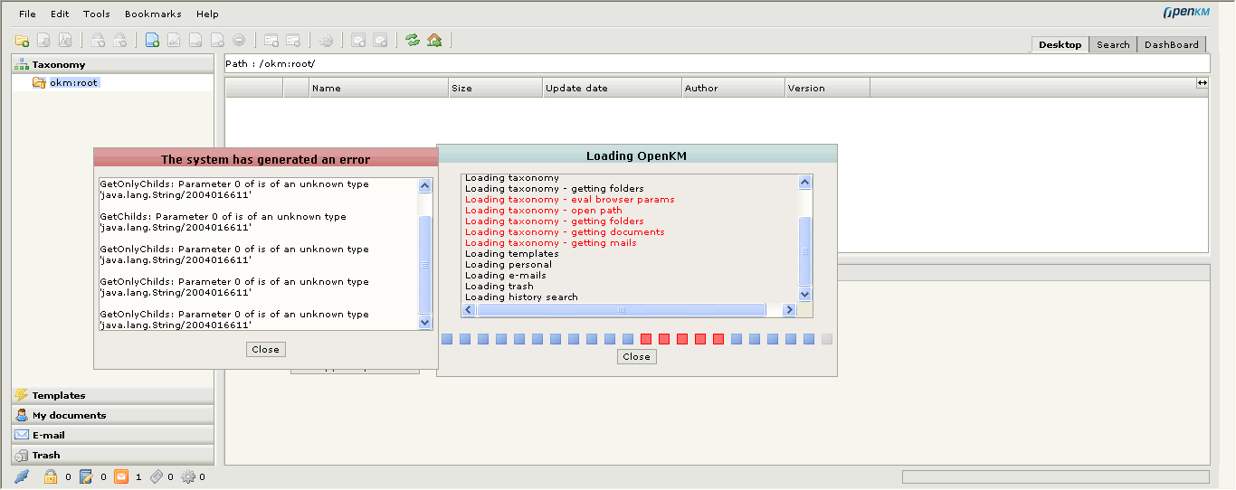Screen dimensions: 1236x490
Task: Click the Remove property group icon
Action: [x=293, y=40]
